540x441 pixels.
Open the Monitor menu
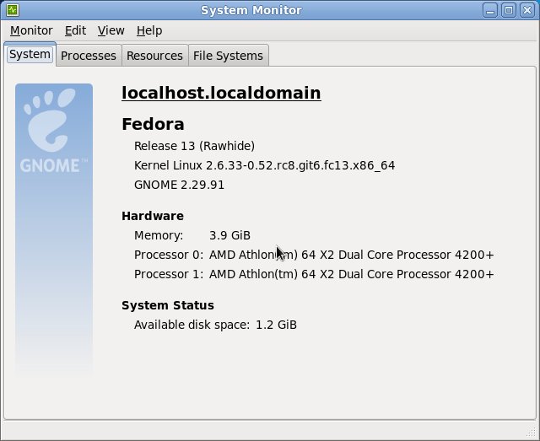coord(31,30)
